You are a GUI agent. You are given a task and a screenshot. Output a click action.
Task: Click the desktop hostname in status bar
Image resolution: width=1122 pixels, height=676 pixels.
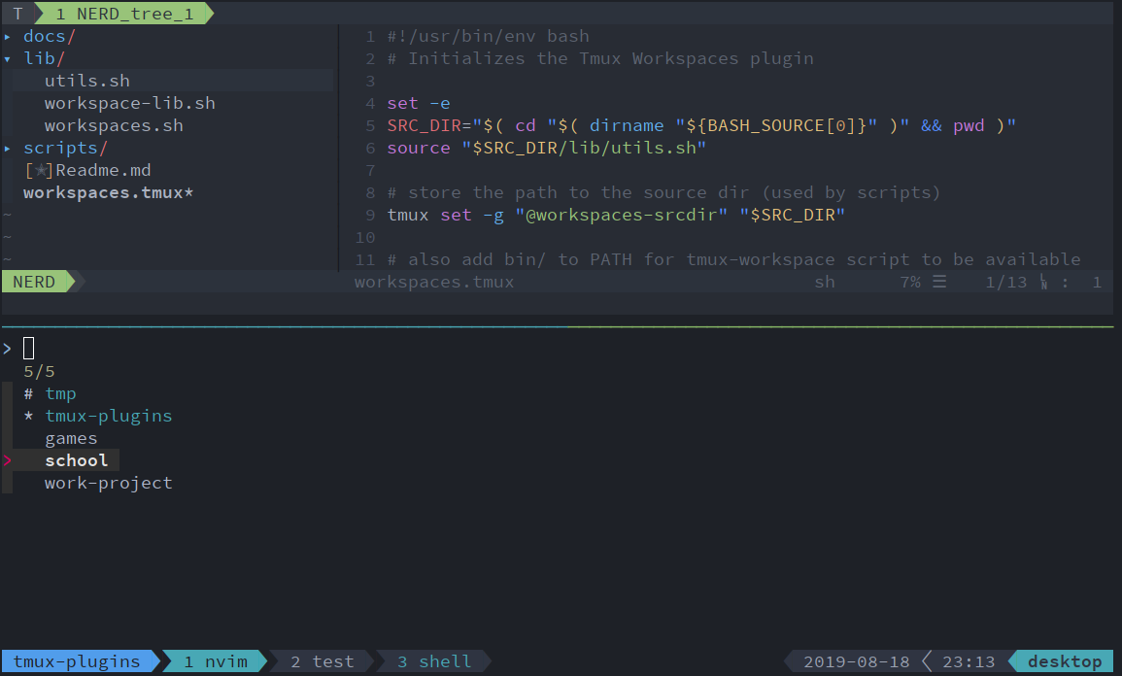[1065, 661]
